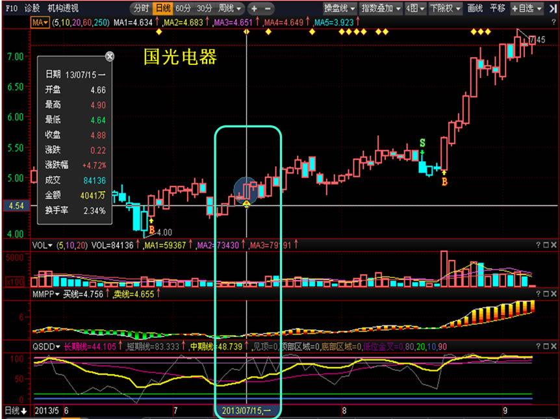
Task: Click the MA5=3.923 value
Action: [x=333, y=23]
